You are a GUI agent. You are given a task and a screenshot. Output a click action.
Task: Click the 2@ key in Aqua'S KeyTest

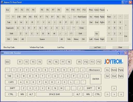pos(19,17)
